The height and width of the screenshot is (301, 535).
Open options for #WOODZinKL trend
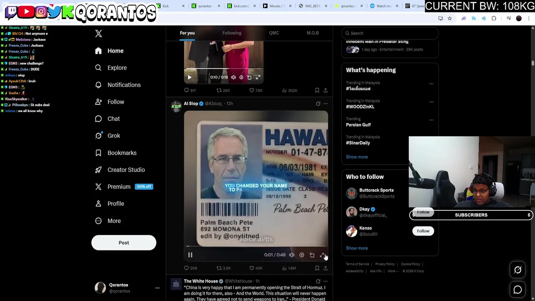point(431,102)
